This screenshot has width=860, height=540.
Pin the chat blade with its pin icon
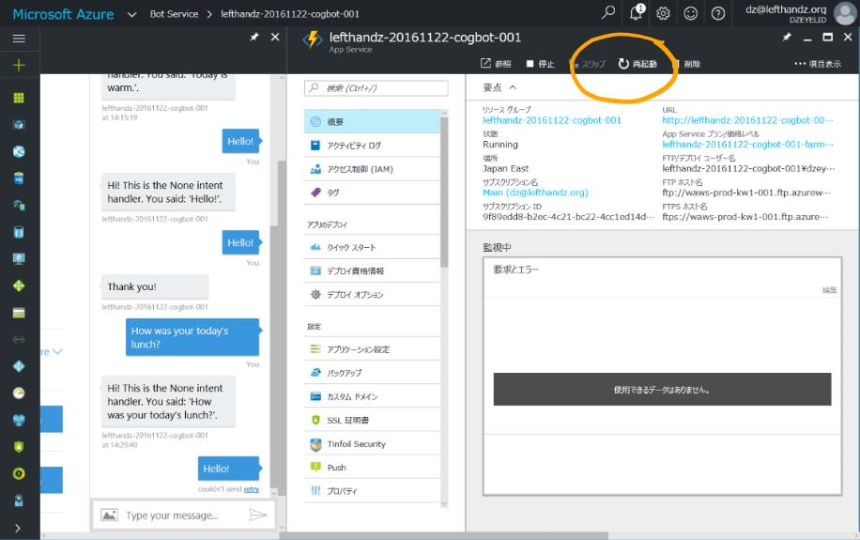(254, 37)
